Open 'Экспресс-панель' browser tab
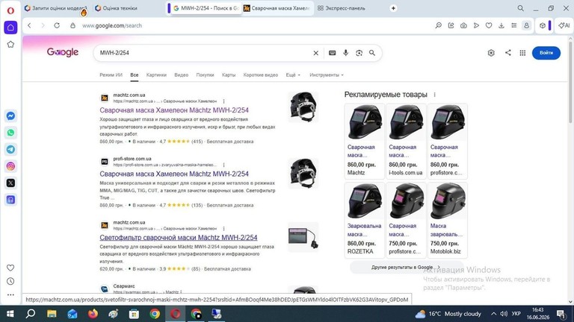Viewport: 574px width, 322px height. 342,8
